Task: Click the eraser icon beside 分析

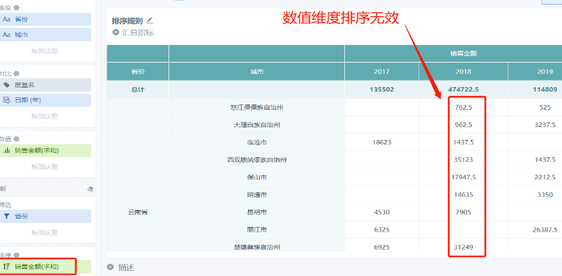Action: tap(90, 189)
